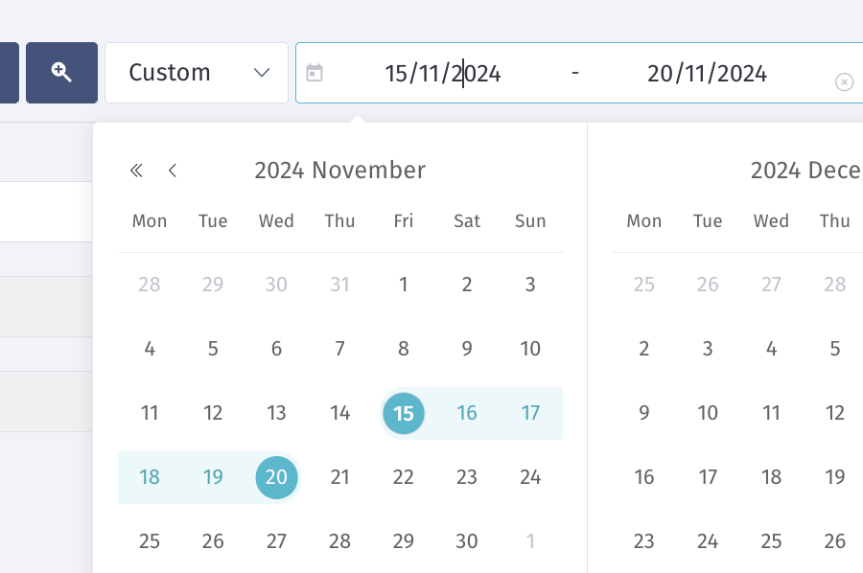
Task: Open the Custom range dropdown
Action: point(197,73)
